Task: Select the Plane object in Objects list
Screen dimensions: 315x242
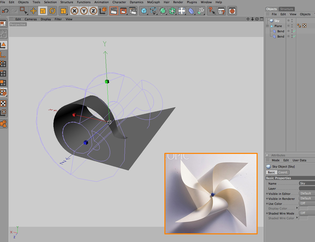Action: click(278, 26)
